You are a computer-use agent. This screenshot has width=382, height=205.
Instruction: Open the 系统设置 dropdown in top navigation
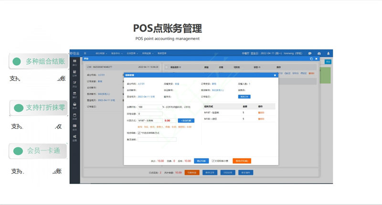point(146,53)
